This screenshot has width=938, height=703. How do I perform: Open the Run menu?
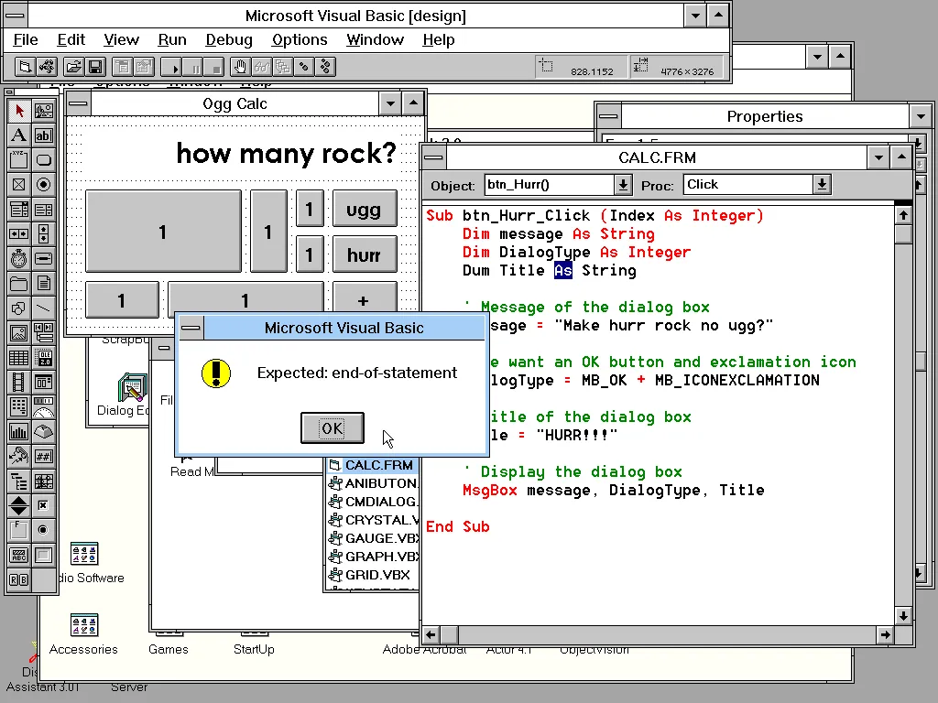coord(172,39)
